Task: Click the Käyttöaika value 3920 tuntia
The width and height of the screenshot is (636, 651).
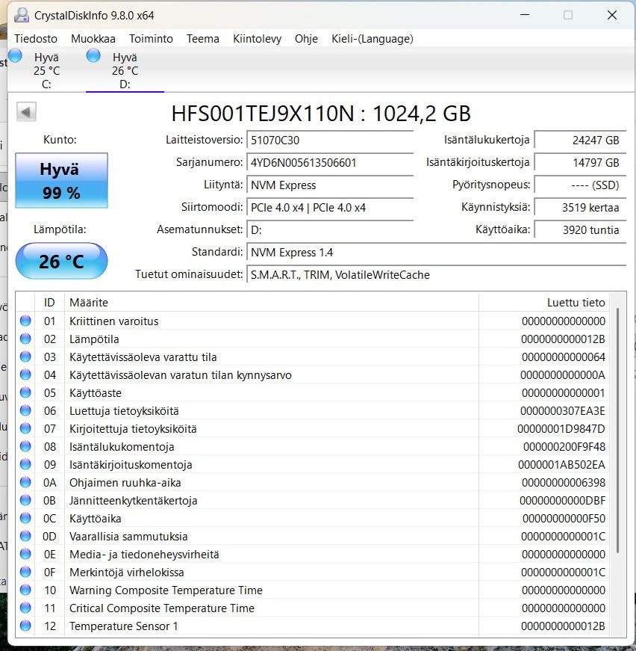Action: [x=580, y=229]
